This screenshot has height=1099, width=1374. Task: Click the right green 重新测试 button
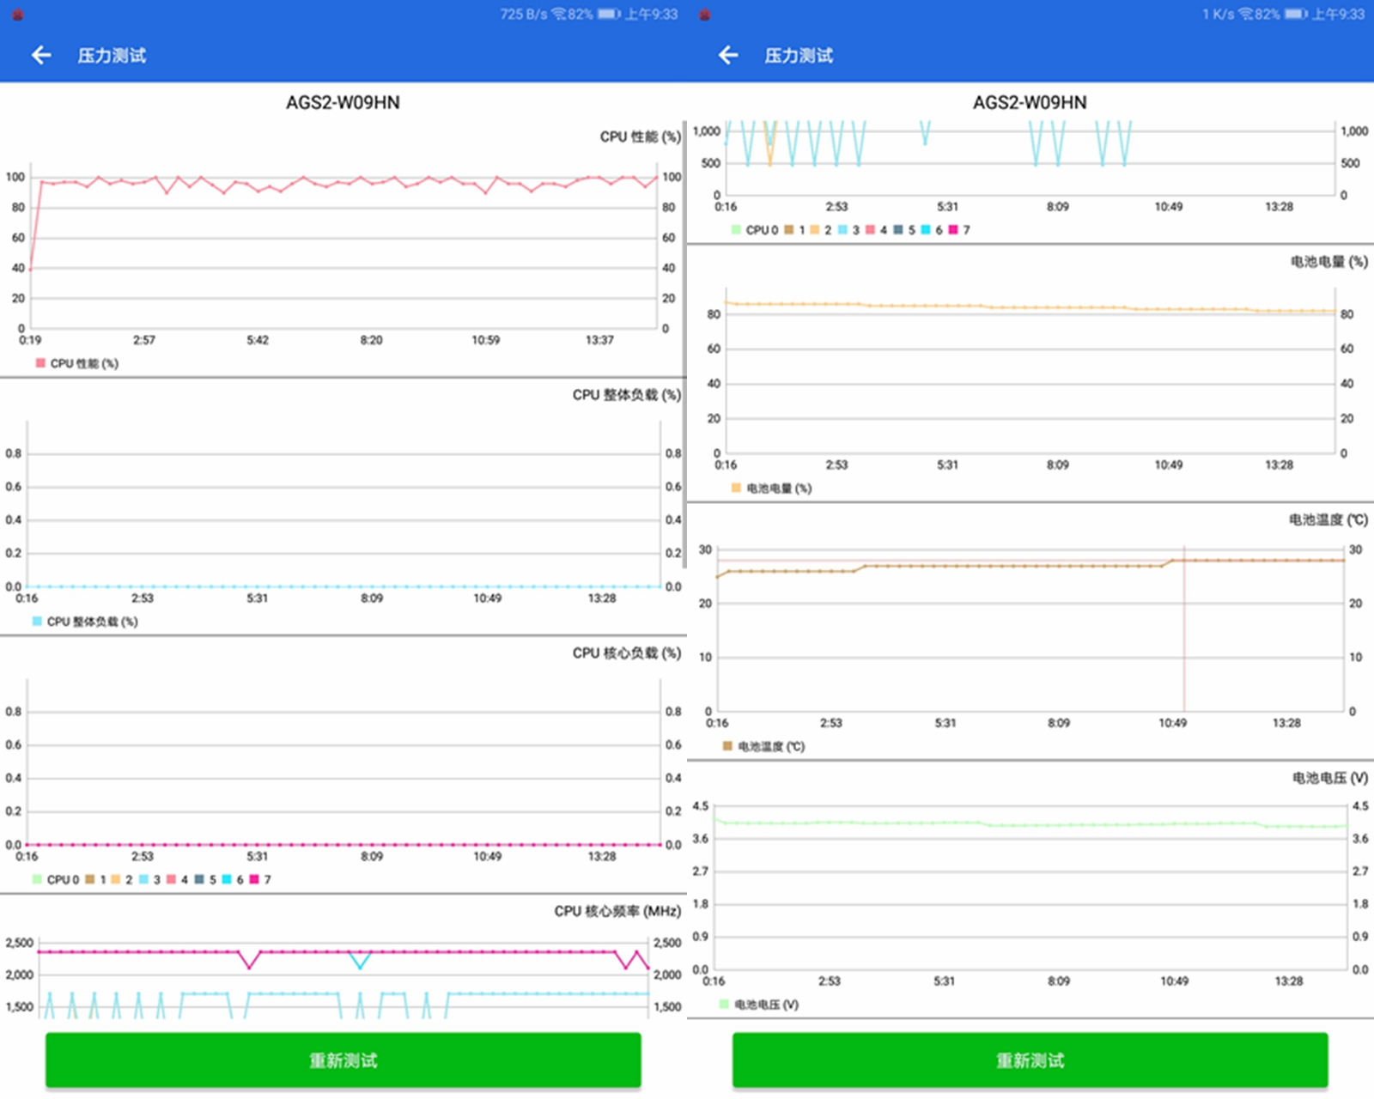coord(1030,1060)
